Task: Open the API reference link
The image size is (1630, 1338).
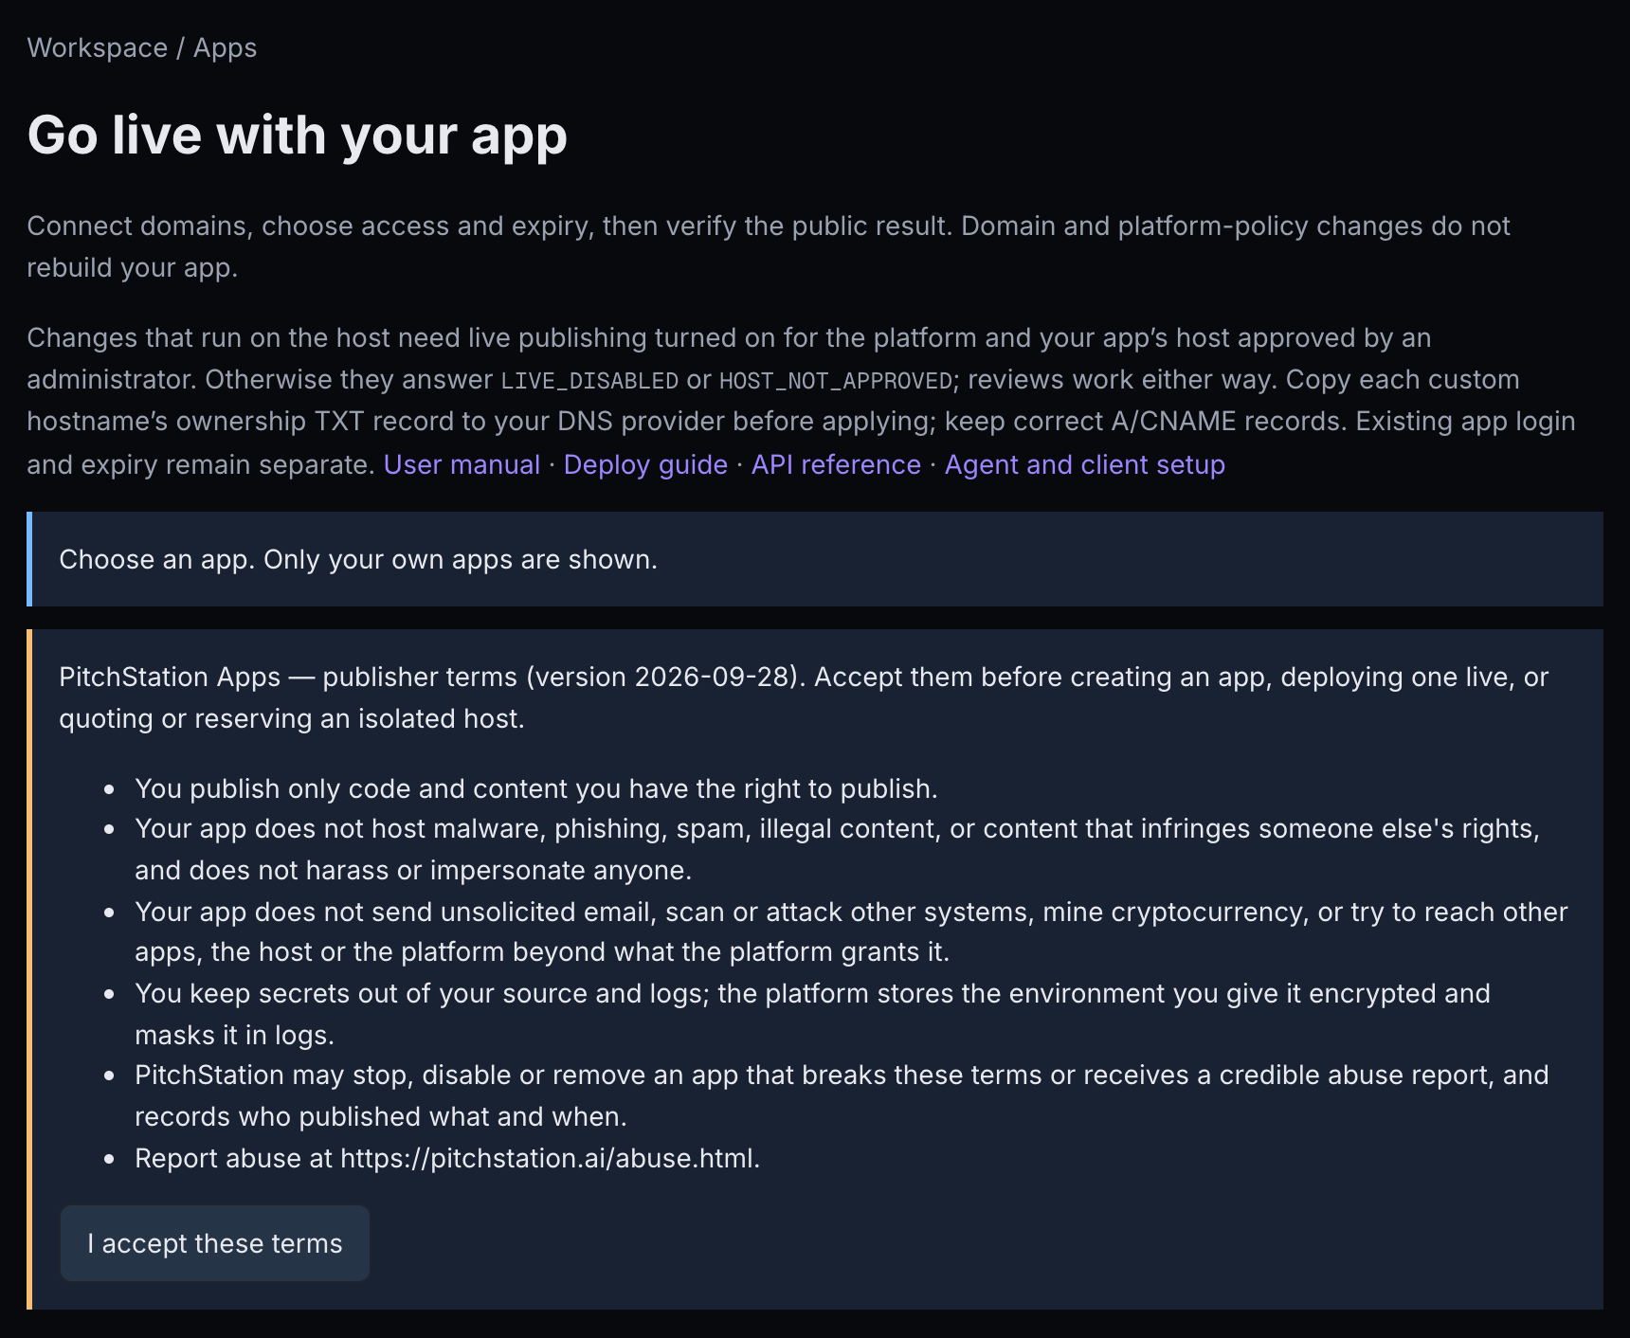Action: [x=836, y=464]
